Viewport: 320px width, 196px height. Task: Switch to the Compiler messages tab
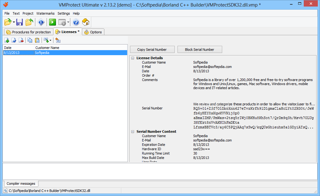[21, 184]
